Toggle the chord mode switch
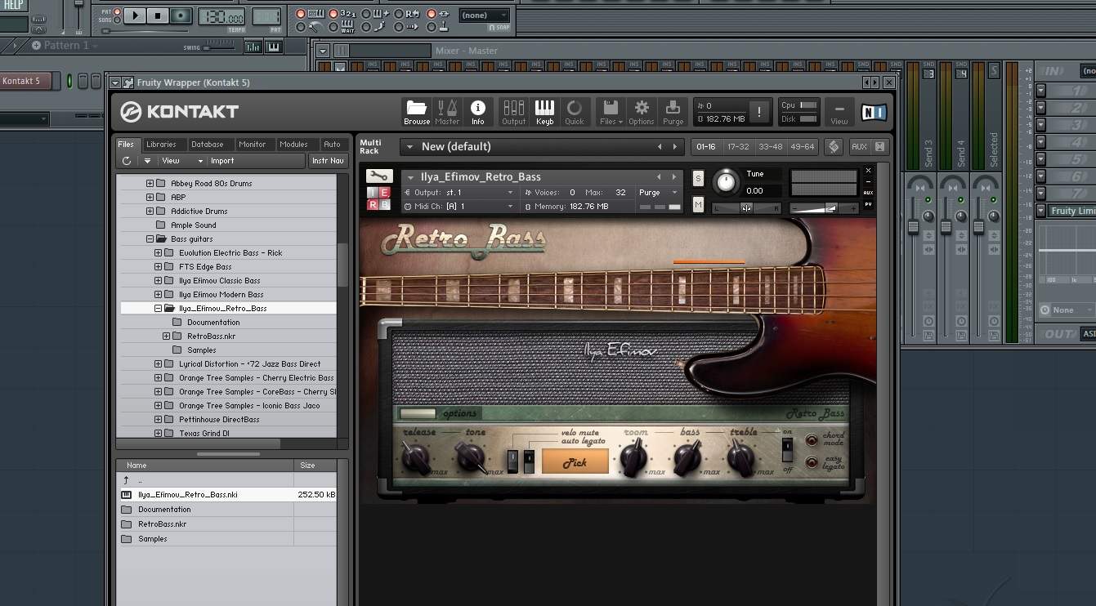This screenshot has width=1096, height=606. (x=812, y=440)
